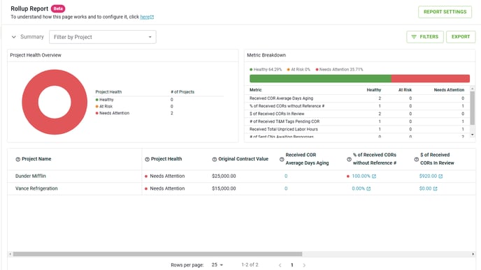Go to the previous page arrow
This screenshot has height=270, width=481.
coord(280,265)
